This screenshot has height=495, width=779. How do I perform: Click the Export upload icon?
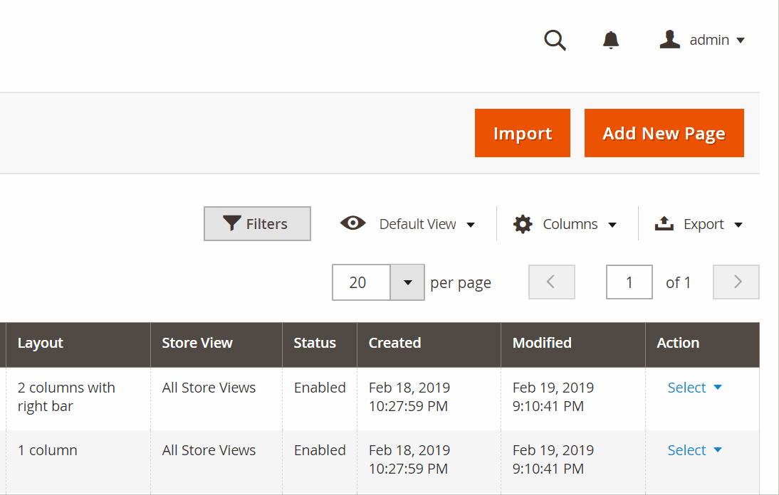(664, 224)
